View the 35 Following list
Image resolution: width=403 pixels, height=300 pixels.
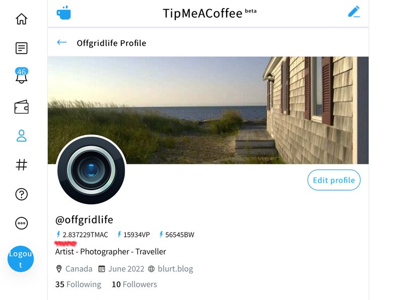point(78,284)
